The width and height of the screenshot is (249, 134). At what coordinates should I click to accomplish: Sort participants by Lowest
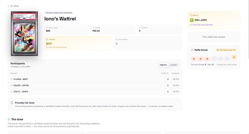click(174, 65)
